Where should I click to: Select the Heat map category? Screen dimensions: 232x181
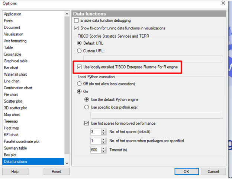pyautogui.click(x=33, y=128)
